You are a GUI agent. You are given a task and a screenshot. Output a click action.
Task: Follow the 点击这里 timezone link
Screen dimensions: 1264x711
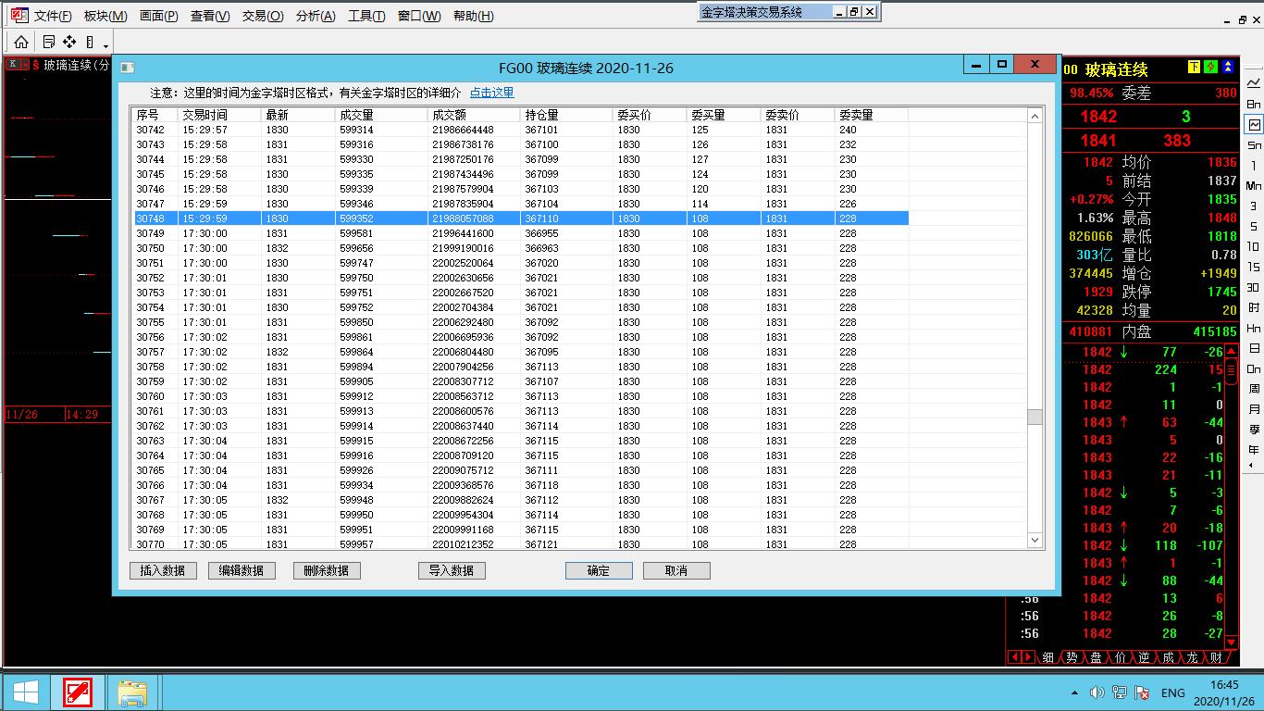491,93
